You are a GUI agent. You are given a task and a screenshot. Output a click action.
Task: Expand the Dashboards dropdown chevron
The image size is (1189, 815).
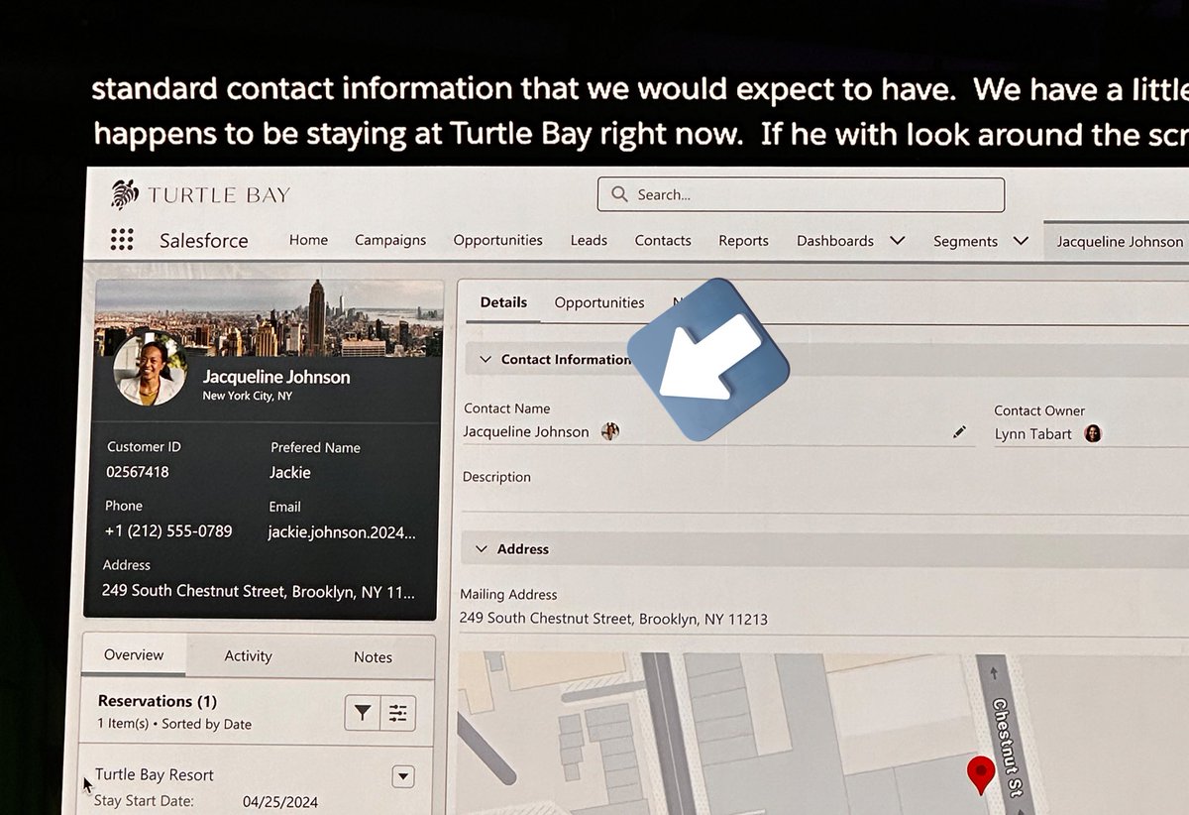pos(897,240)
